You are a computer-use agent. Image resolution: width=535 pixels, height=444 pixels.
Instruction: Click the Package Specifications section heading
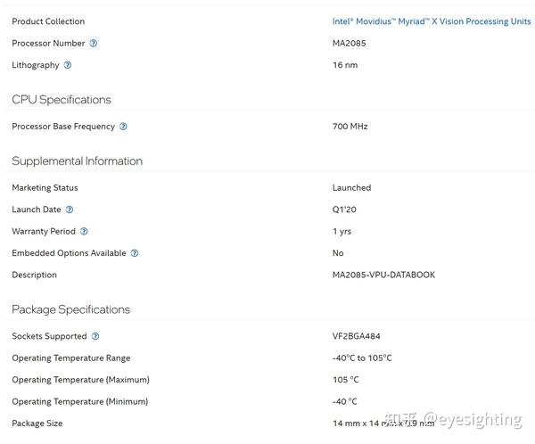(70, 309)
